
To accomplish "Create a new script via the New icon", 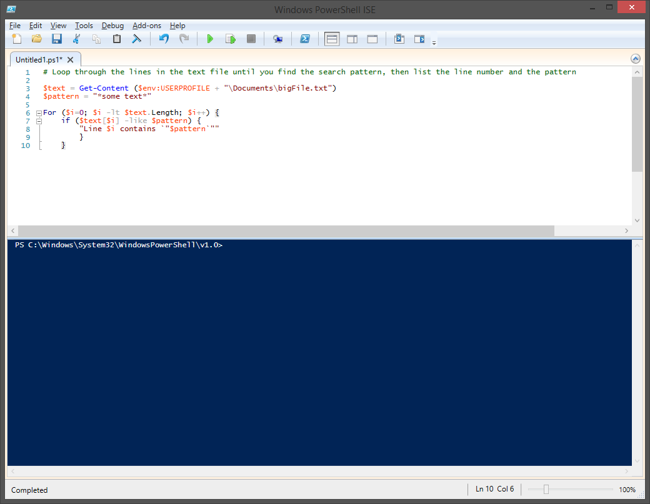I will click(x=17, y=39).
